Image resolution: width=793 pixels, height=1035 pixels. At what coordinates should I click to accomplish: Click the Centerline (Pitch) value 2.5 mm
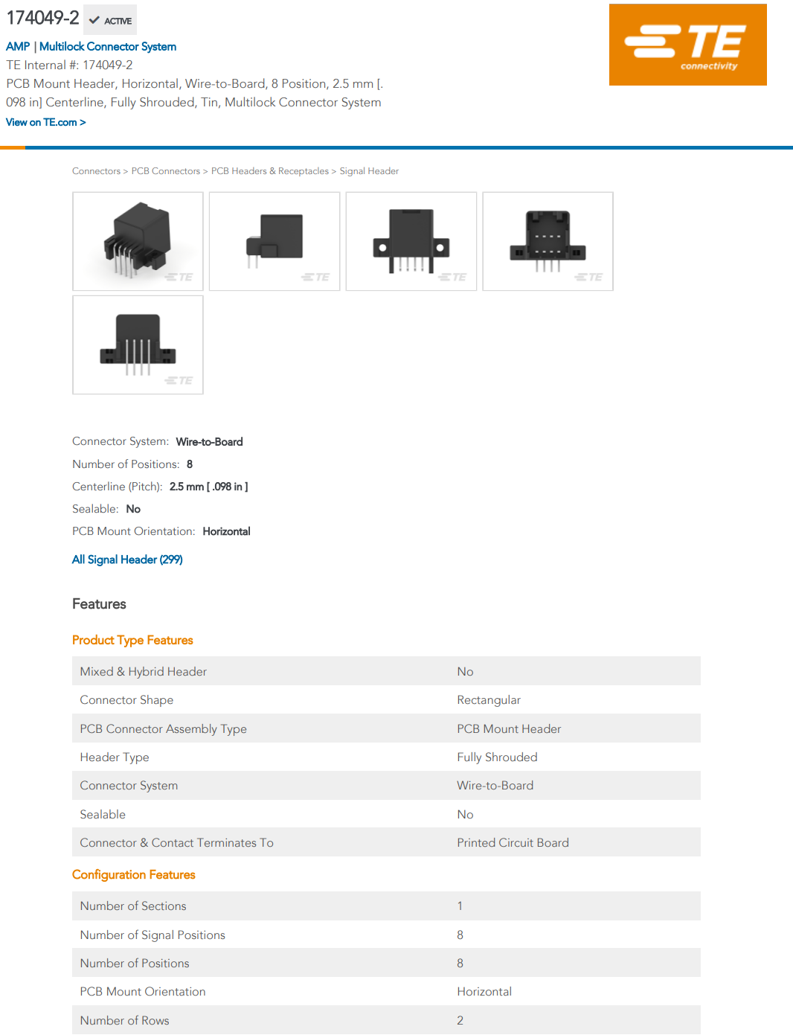click(209, 487)
